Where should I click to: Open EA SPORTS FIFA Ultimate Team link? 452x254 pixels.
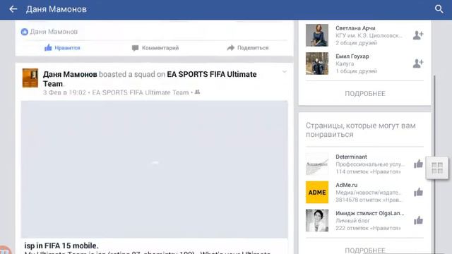150,79
